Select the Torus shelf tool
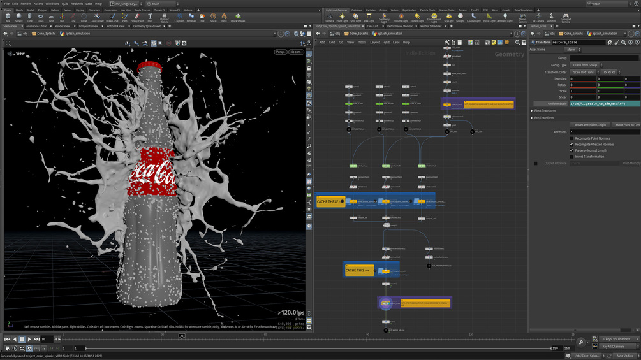 [40, 17]
